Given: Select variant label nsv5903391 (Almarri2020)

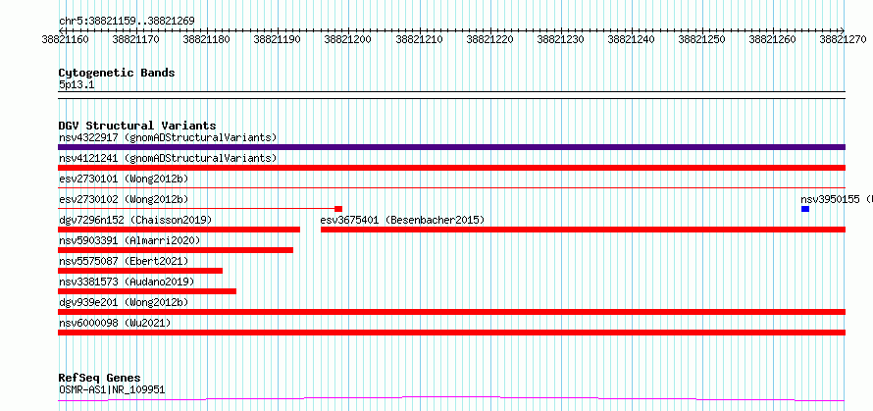Looking at the screenshot, I should tap(129, 240).
